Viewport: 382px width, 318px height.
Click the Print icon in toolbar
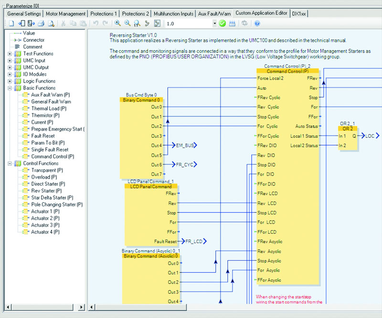pos(41,23)
